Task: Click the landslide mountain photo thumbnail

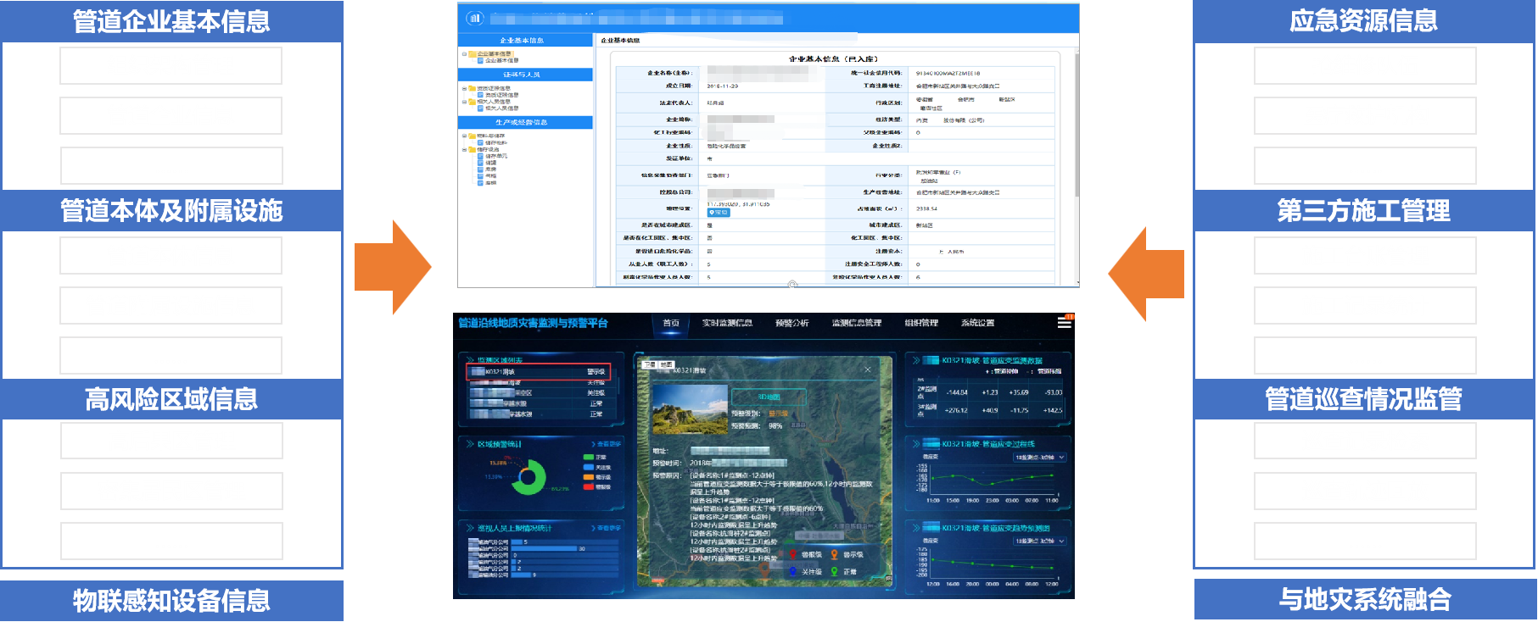Action: [x=690, y=409]
